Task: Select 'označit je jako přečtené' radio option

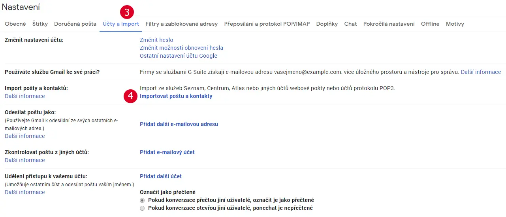Action: 142,200
